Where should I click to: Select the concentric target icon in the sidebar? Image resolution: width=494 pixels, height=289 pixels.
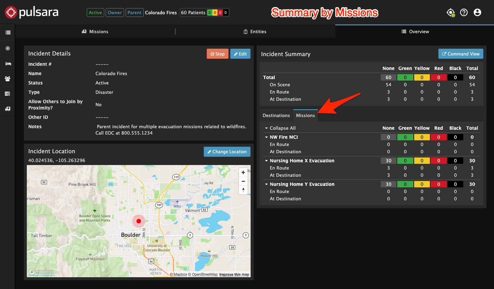tap(7, 48)
